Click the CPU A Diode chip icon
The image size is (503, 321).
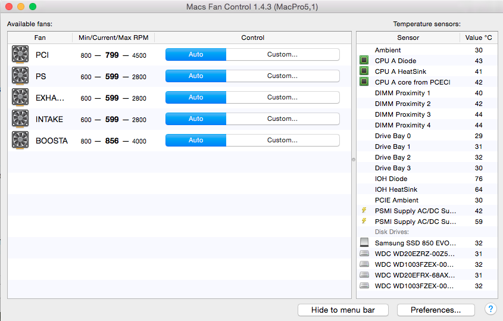pyautogui.click(x=364, y=60)
